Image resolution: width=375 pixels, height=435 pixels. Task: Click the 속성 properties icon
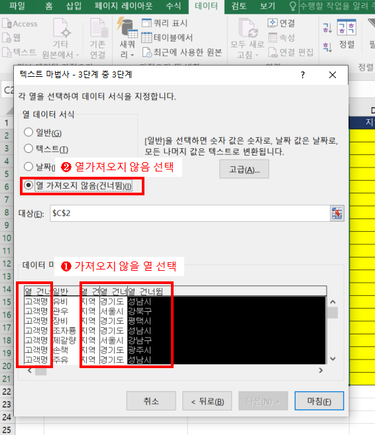coord(272,38)
